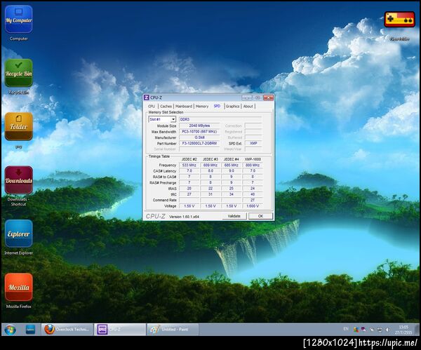
Task: Click the 609 MHz frequency cell
Action: [x=210, y=165]
